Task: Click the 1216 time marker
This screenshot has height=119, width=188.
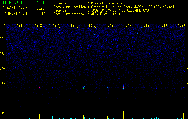Action: tap(110, 26)
